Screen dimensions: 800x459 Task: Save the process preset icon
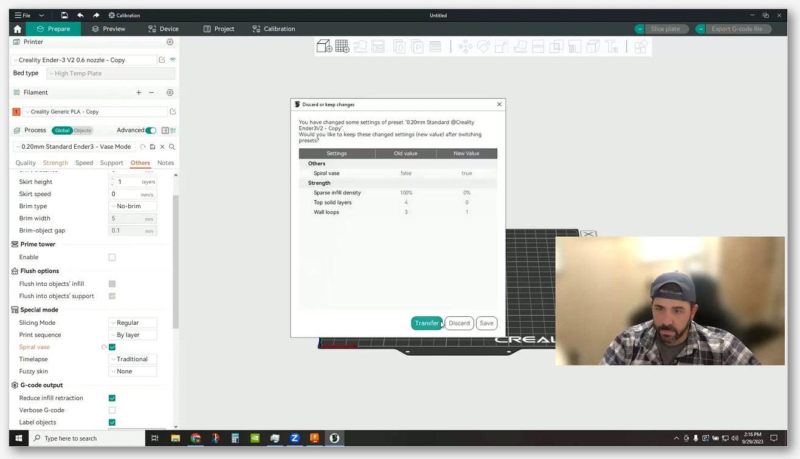pyautogui.click(x=153, y=147)
